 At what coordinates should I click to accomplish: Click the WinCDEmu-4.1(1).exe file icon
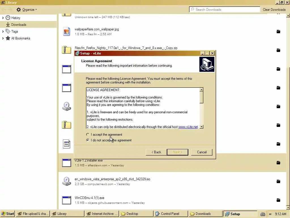[x=67, y=200]
